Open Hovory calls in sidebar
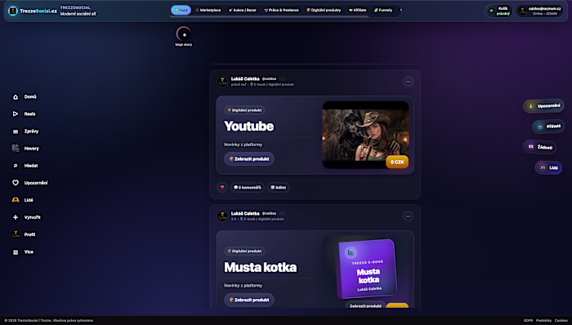This screenshot has width=572, height=325. (x=25, y=149)
